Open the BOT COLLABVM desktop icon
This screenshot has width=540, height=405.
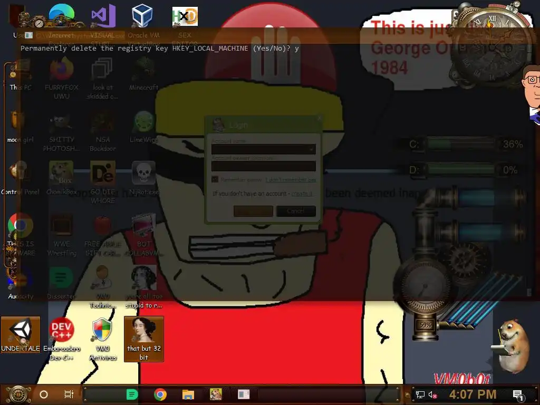click(x=143, y=226)
